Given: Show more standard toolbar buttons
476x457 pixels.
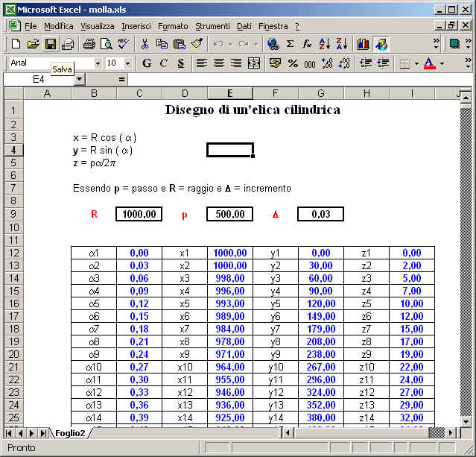Looking at the screenshot, I should [x=437, y=44].
